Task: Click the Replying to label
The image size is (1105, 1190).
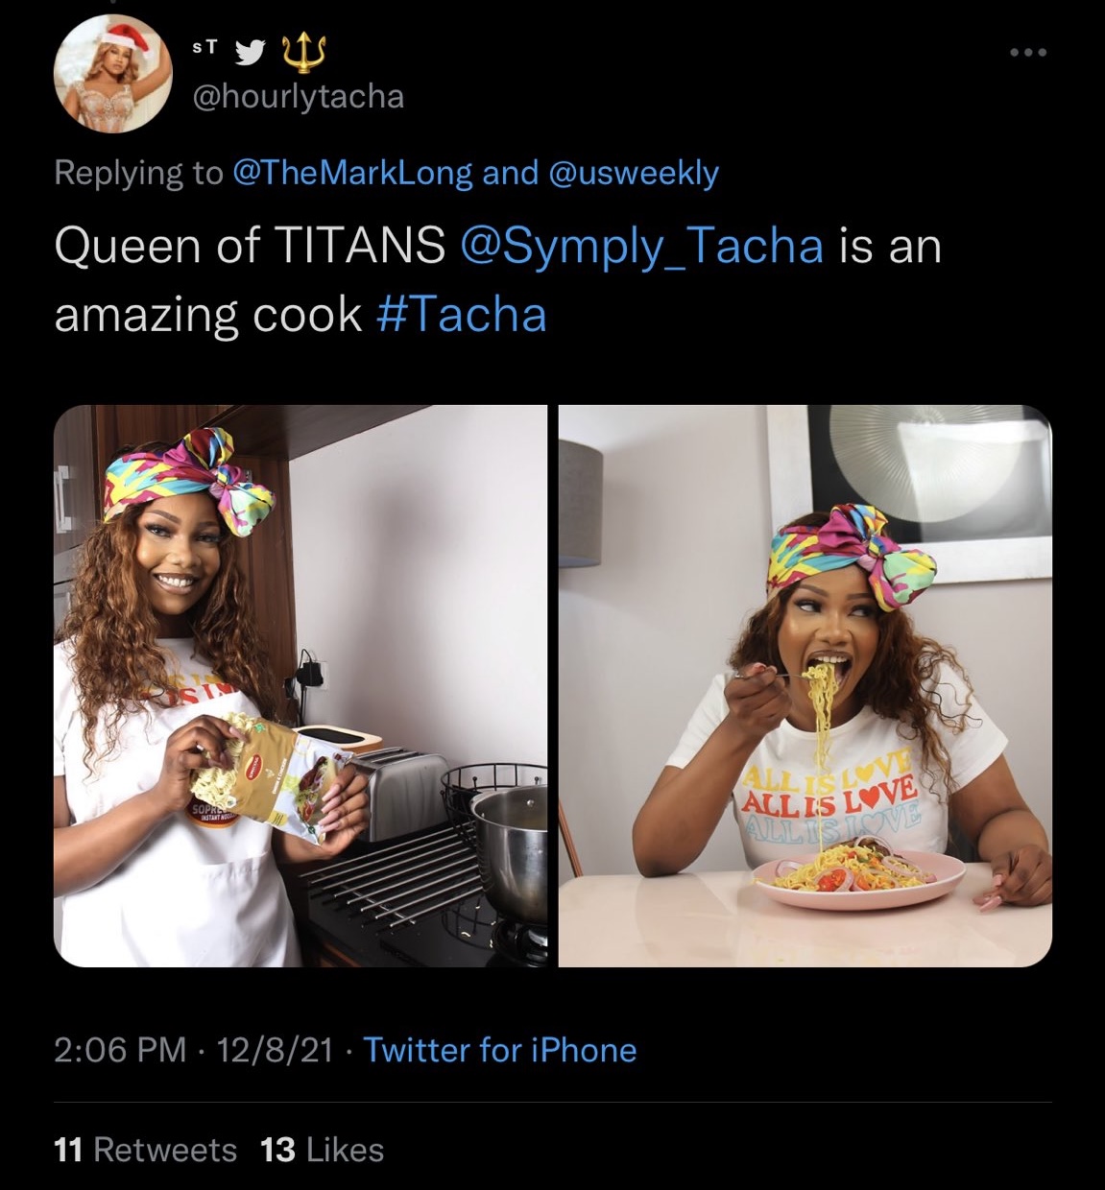Action: [138, 173]
